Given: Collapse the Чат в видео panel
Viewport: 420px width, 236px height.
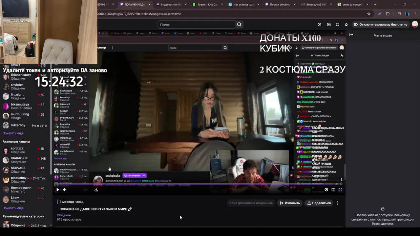Looking at the screenshot, I should tap(351, 35).
